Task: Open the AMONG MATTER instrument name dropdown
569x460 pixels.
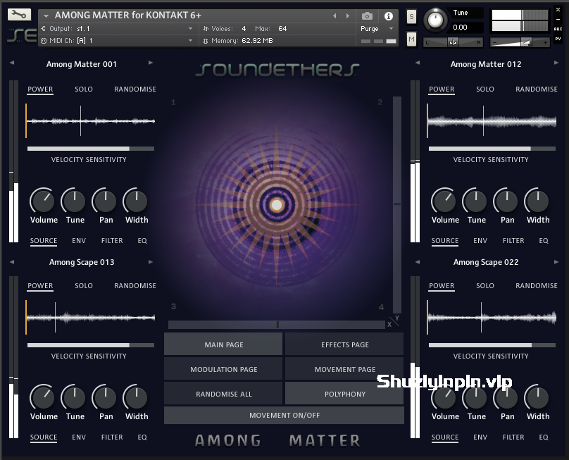Action: (x=46, y=16)
